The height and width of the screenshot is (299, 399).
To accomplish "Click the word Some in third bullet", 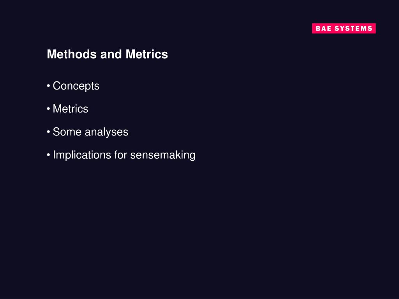I will click(67, 132).
